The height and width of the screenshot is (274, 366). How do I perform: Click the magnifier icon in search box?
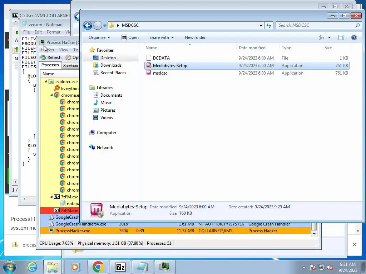(357, 25)
